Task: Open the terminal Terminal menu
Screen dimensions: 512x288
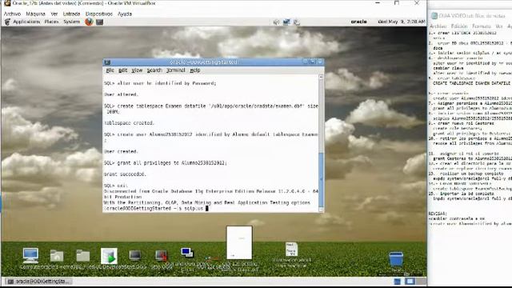Action: (x=176, y=70)
